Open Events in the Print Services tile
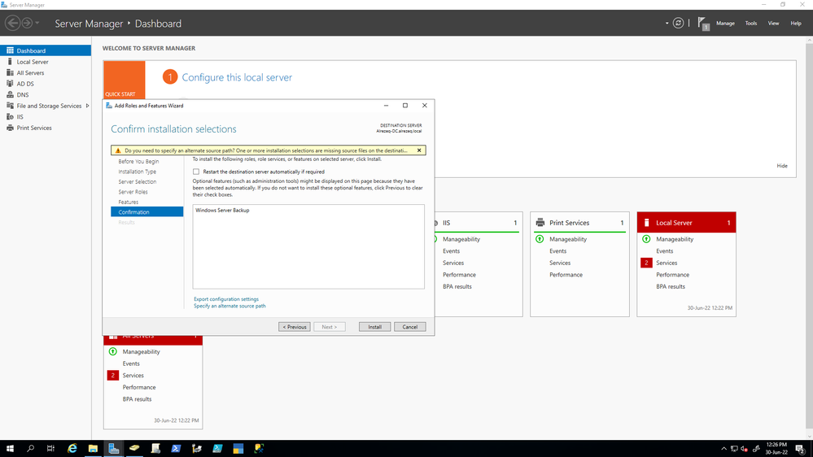813x457 pixels. pyautogui.click(x=558, y=250)
